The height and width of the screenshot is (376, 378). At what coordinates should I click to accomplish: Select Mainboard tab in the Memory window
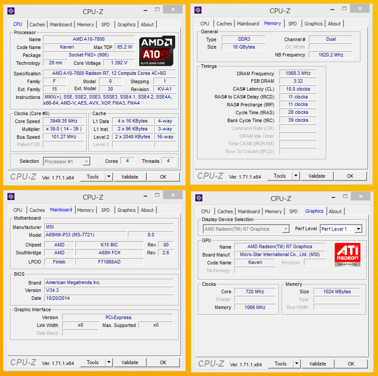click(248, 24)
